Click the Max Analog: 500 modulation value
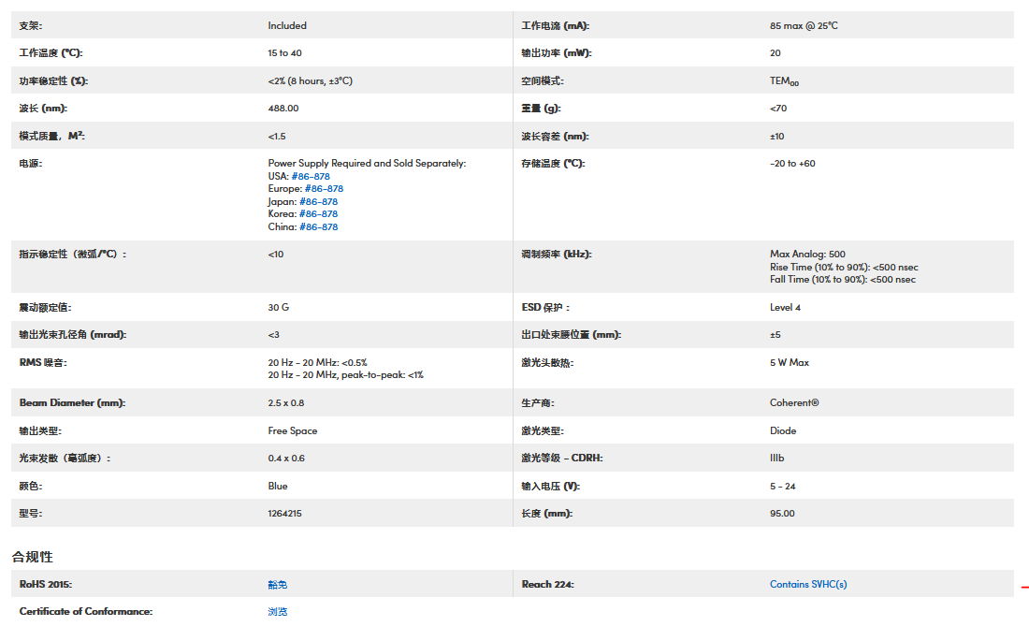The image size is (1029, 641). click(x=807, y=254)
